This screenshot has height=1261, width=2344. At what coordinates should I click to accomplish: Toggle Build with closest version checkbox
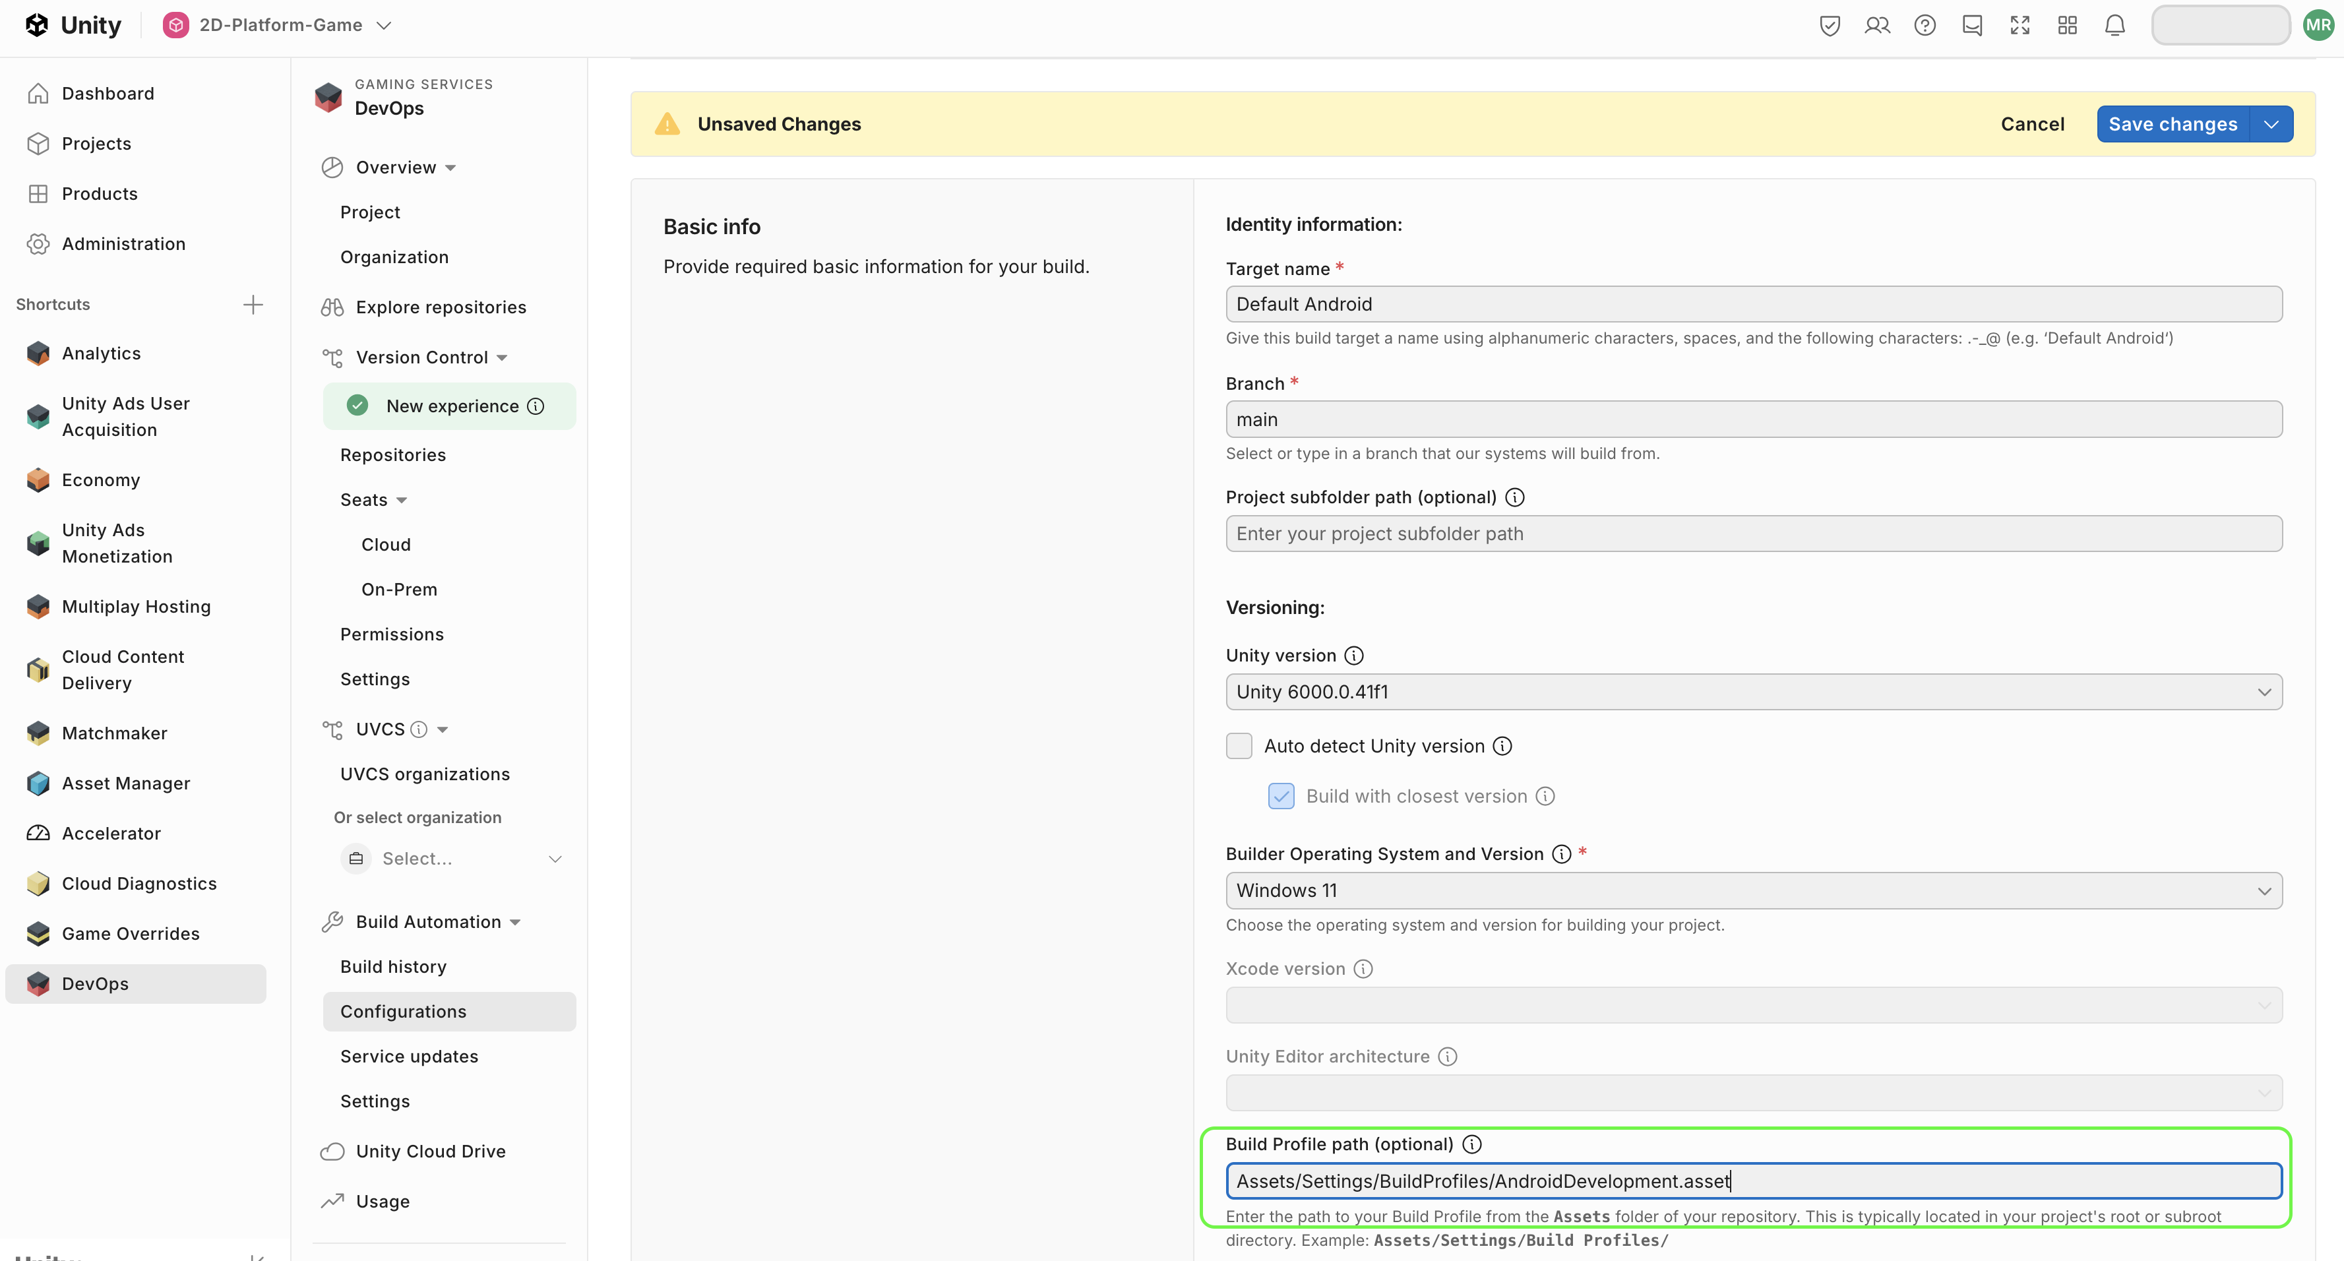click(x=1281, y=796)
